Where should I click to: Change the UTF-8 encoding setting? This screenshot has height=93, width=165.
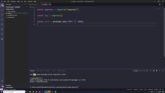coord(141,89)
